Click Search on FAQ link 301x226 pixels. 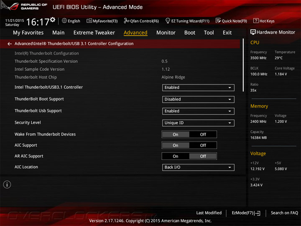(x=284, y=213)
